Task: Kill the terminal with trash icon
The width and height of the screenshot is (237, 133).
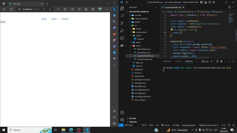Action: [x=221, y=61]
